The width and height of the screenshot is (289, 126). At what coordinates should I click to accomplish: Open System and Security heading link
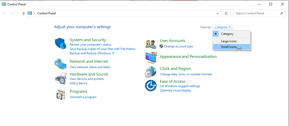(88, 40)
